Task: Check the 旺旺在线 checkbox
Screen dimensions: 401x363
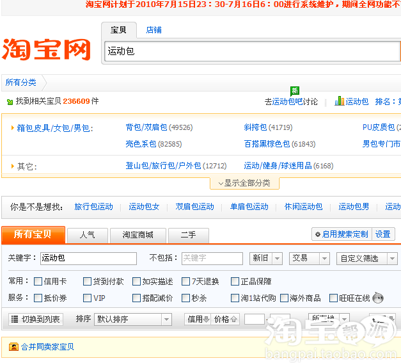Action: click(333, 298)
